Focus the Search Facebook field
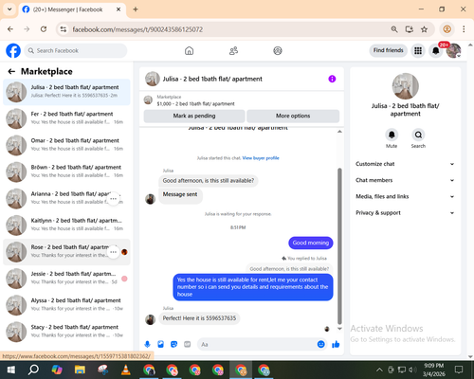The width and height of the screenshot is (474, 379). pos(76,50)
